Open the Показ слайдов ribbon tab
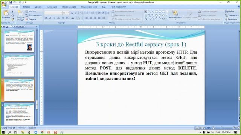241x135 pixels. tap(69, 7)
